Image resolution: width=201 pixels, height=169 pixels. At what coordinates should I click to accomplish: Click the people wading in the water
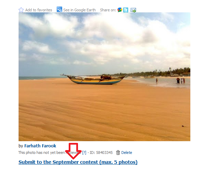point(181,81)
